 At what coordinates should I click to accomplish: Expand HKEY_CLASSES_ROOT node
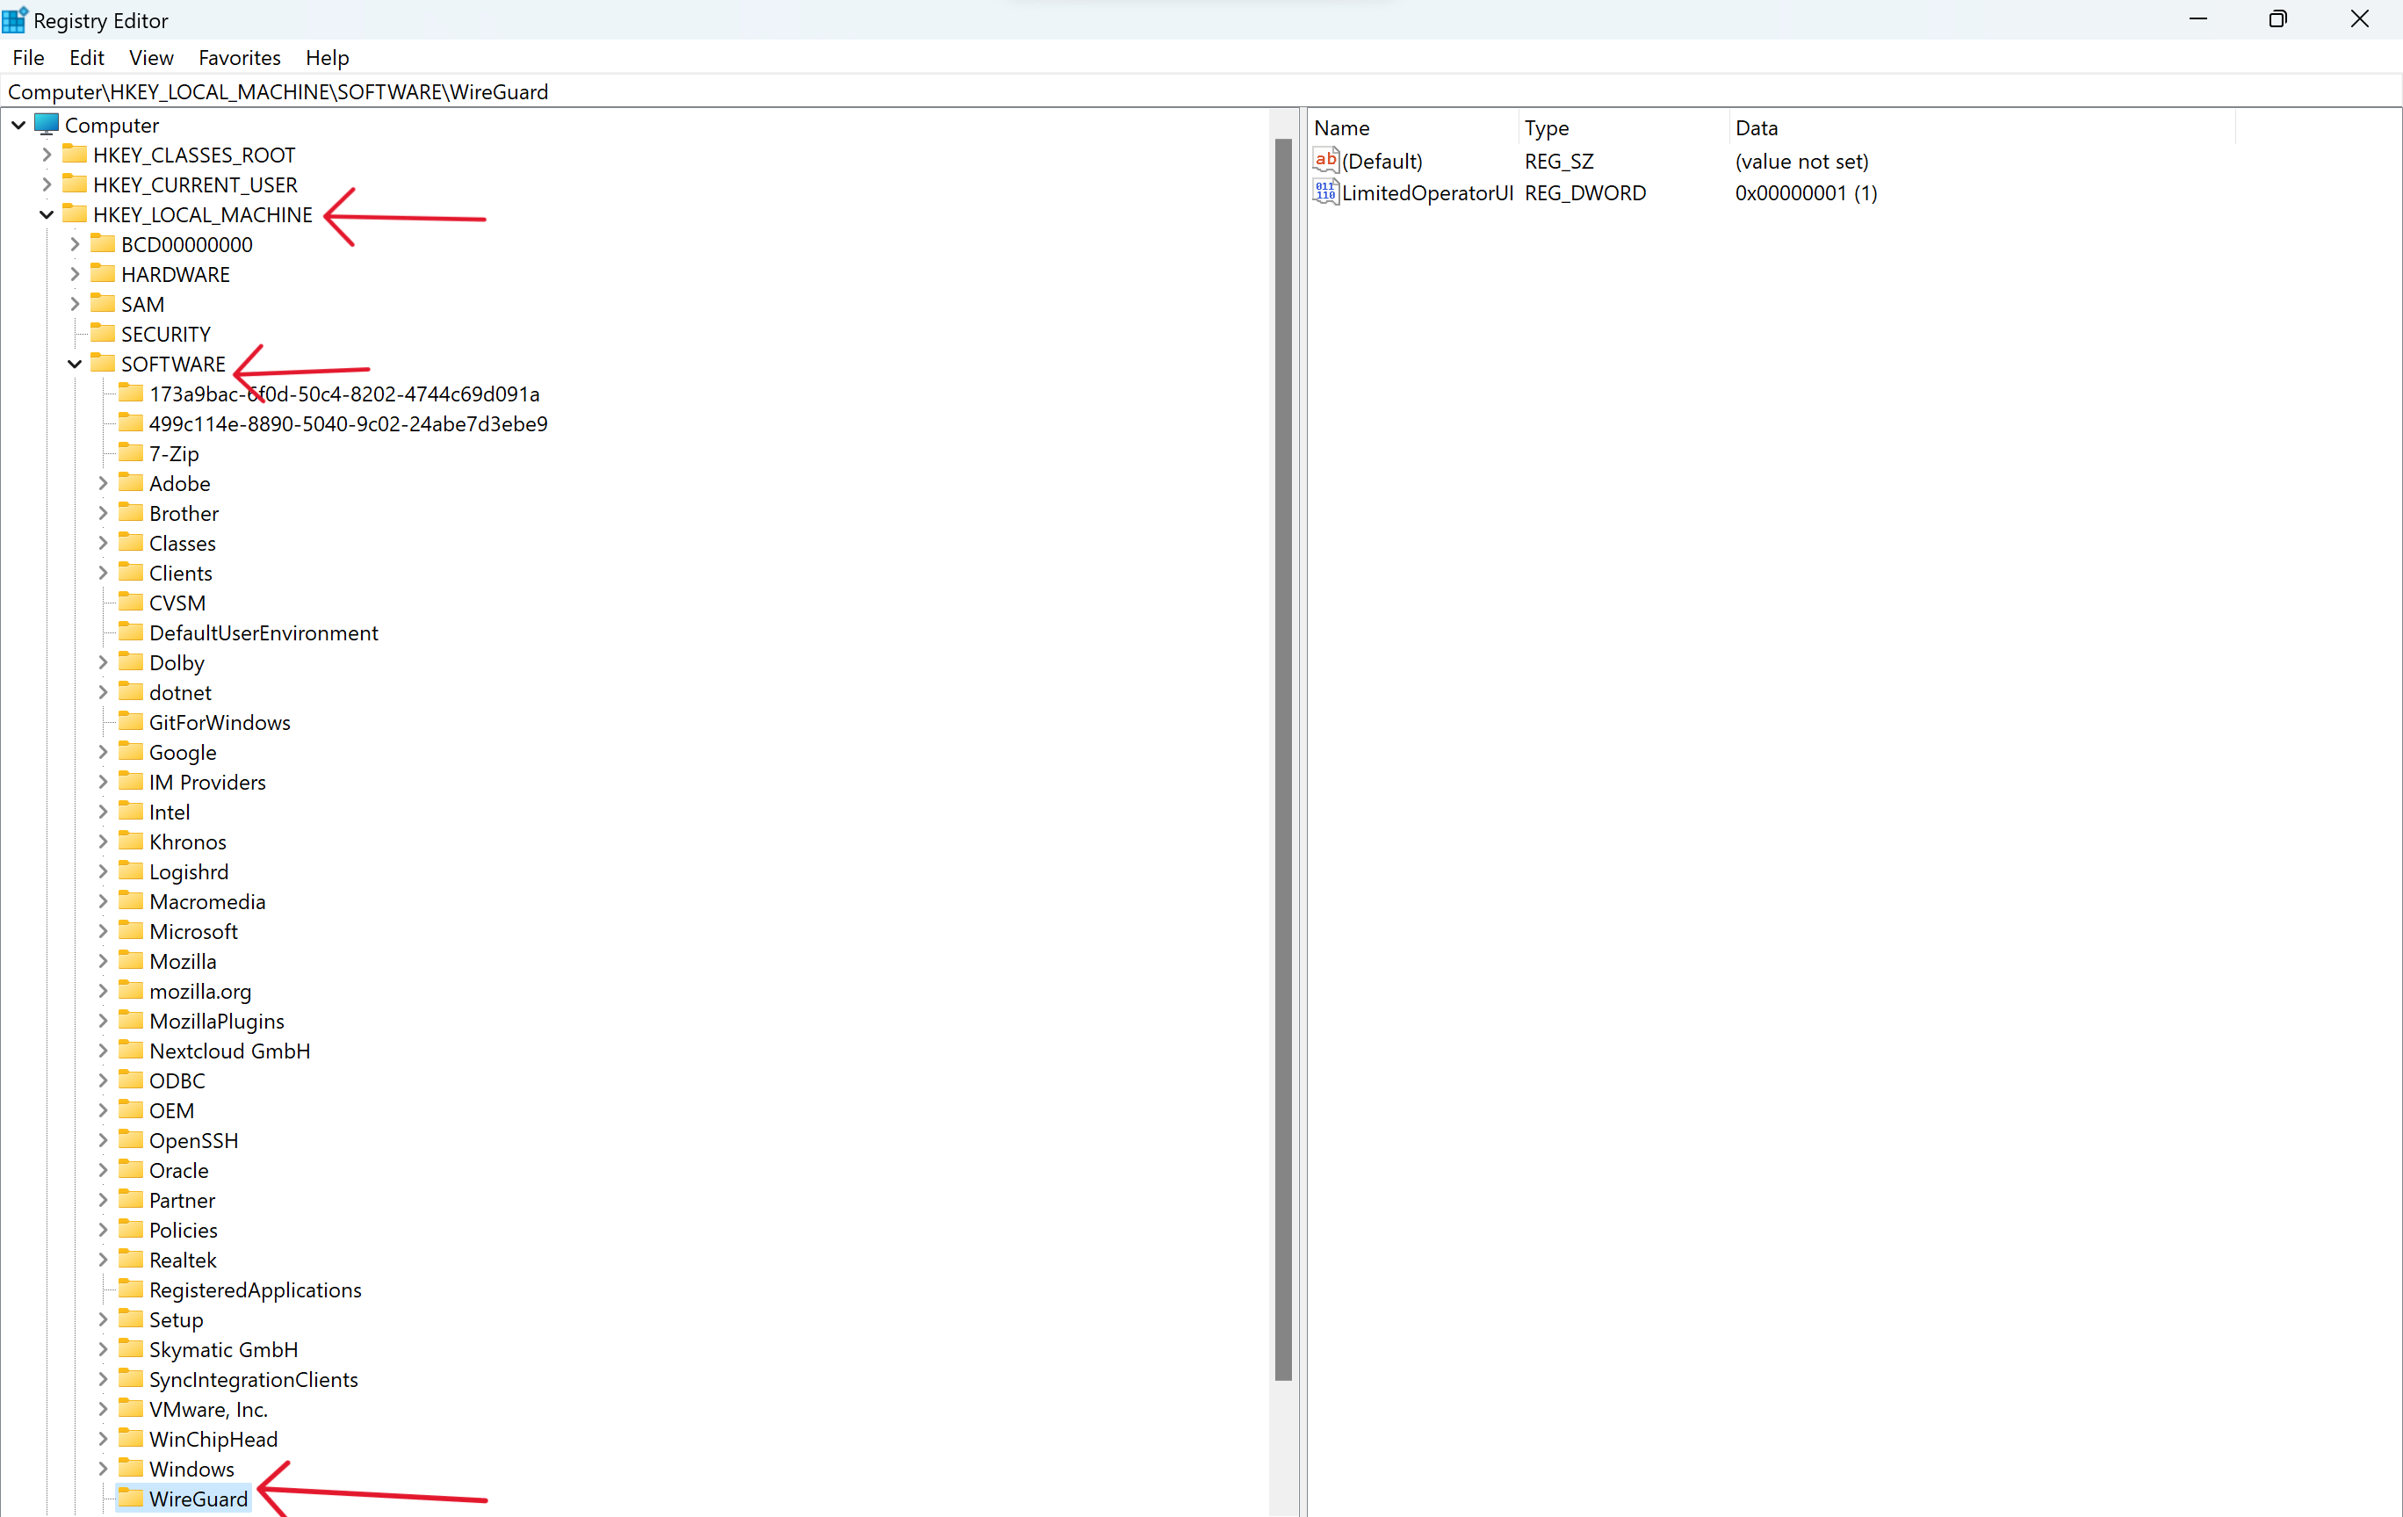[46, 155]
